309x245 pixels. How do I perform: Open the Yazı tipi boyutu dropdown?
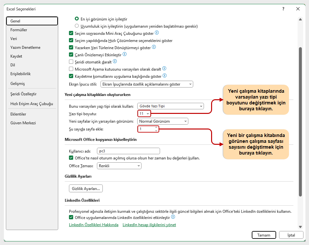coord(144,114)
